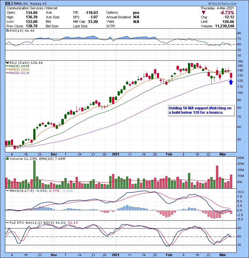Click the percent change -8.73%
Screen dimensions: 249x258
227,13
